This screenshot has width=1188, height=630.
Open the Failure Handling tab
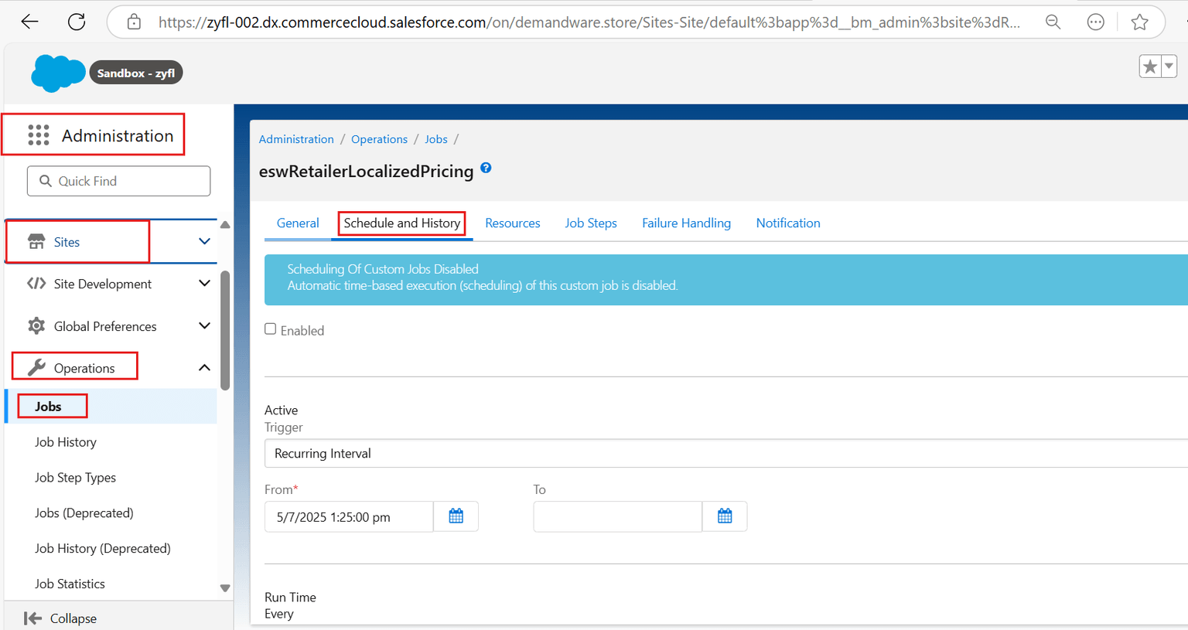coord(686,223)
